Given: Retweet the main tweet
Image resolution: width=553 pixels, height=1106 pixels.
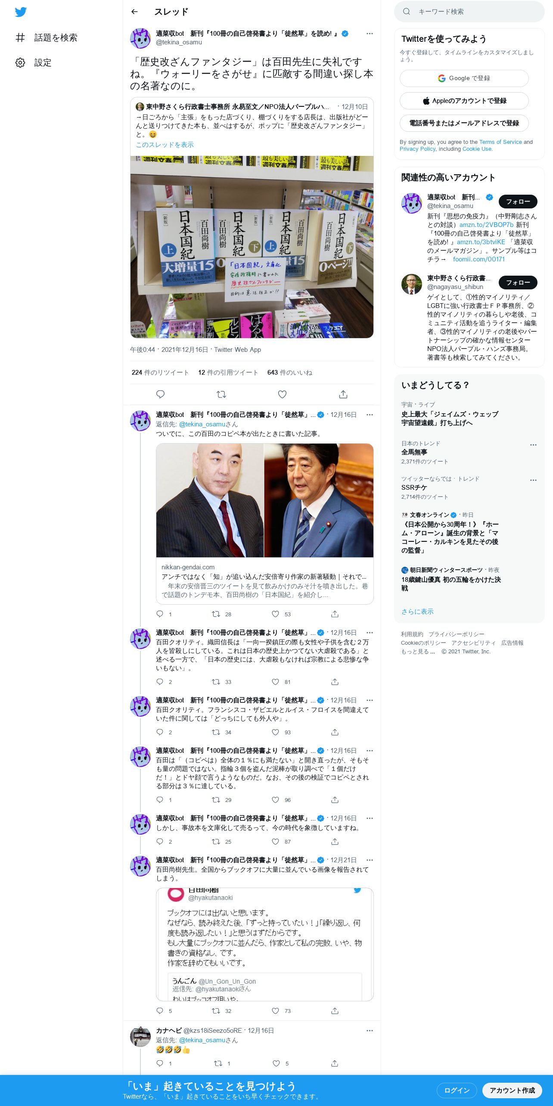Looking at the screenshot, I should tap(221, 394).
